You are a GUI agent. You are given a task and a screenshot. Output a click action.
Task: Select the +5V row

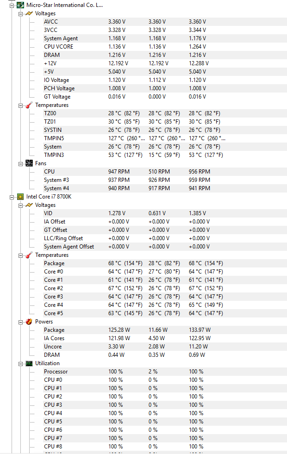(x=165, y=72)
